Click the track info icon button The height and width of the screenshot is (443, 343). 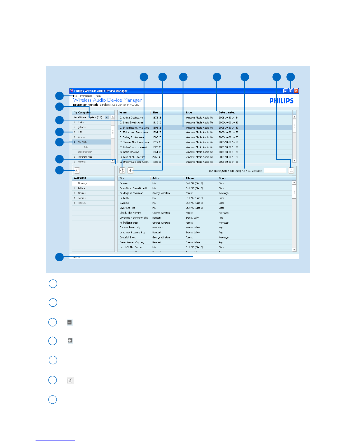pyautogui.click(x=122, y=170)
